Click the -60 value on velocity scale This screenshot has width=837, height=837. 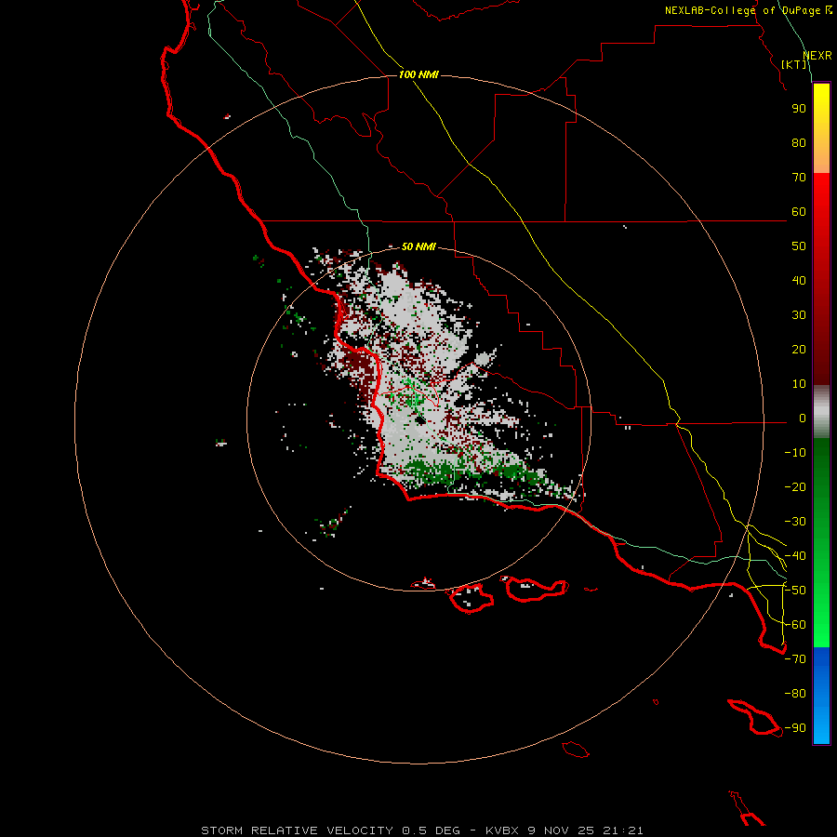(795, 625)
